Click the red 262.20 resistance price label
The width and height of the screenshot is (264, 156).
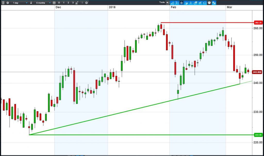[x=258, y=23]
